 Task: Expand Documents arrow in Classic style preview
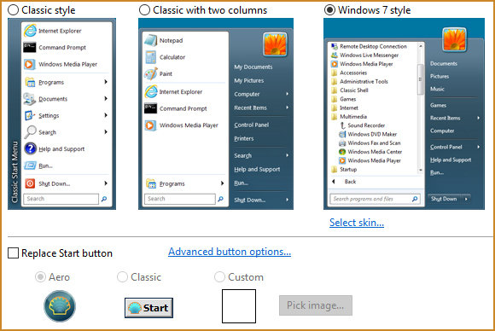pyautogui.click(x=106, y=98)
